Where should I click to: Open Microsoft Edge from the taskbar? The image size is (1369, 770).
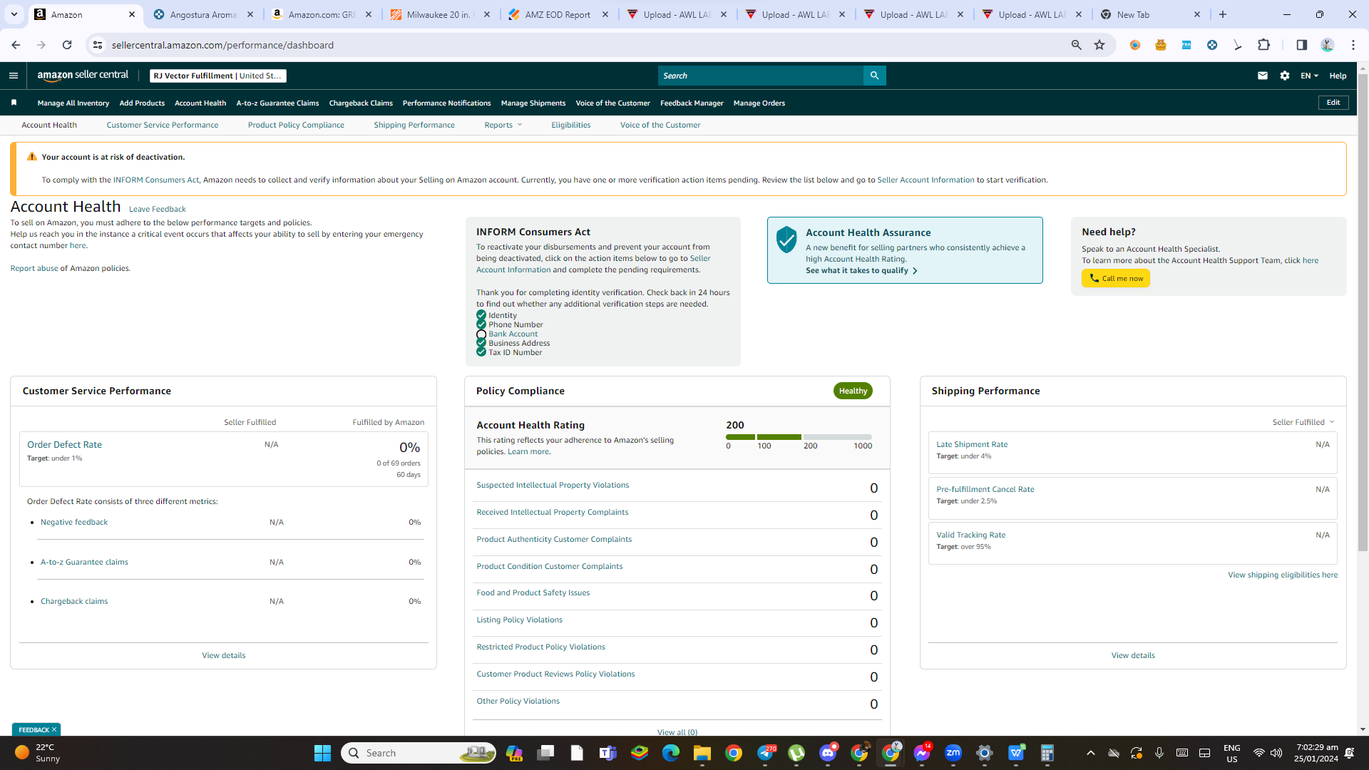pyautogui.click(x=671, y=753)
